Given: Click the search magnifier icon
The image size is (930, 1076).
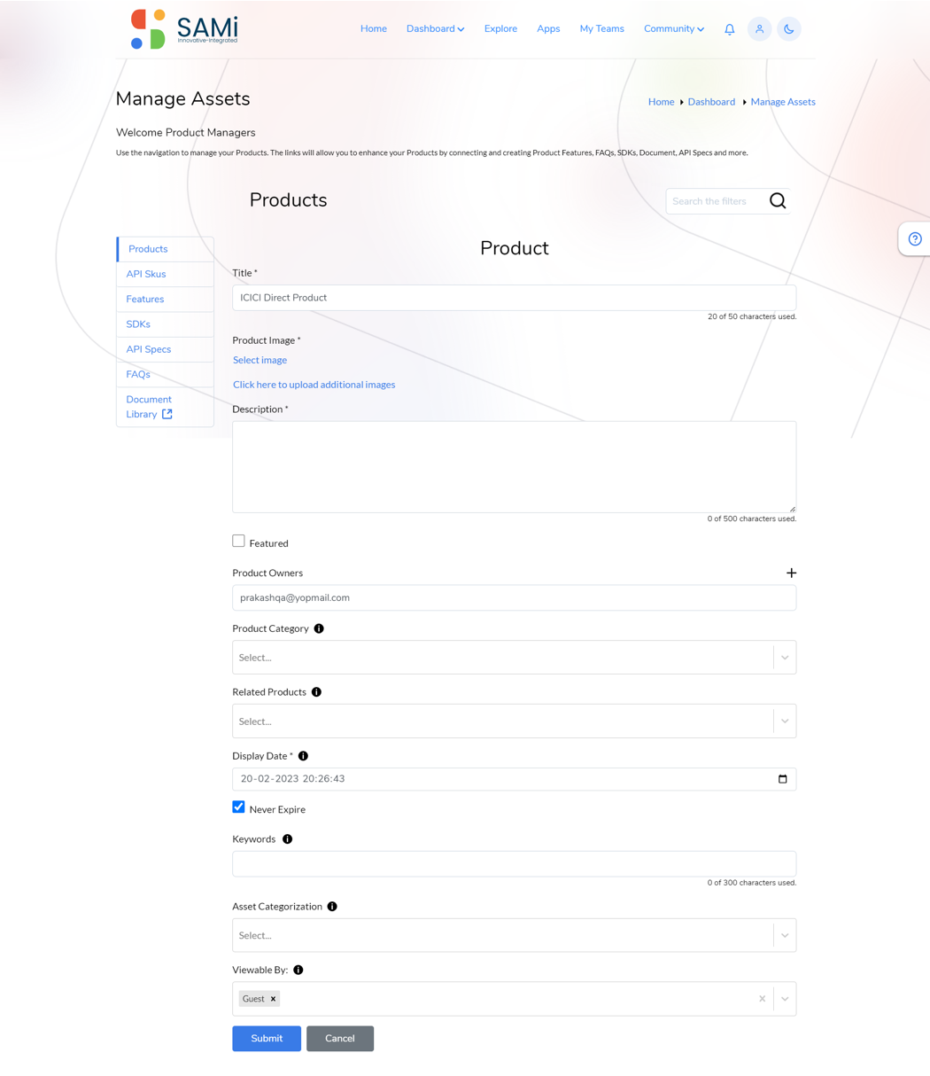Looking at the screenshot, I should [x=778, y=201].
